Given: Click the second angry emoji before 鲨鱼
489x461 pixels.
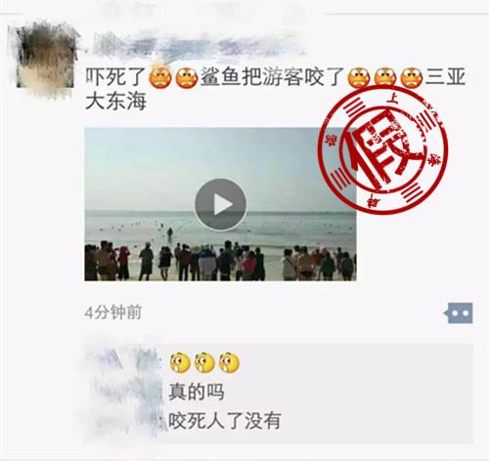Looking at the screenshot, I should click(187, 77).
